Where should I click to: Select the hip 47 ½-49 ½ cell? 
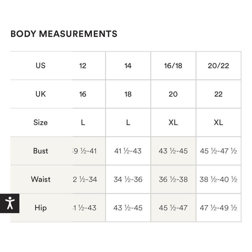tap(218, 208)
